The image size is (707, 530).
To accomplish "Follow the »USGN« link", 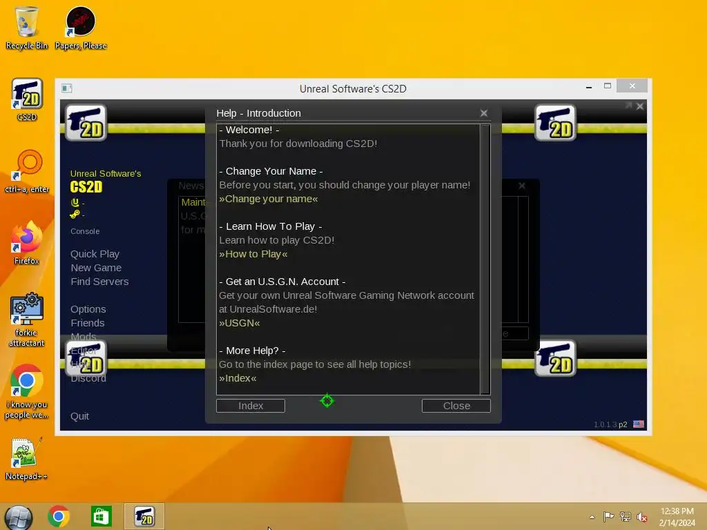I will pos(240,323).
